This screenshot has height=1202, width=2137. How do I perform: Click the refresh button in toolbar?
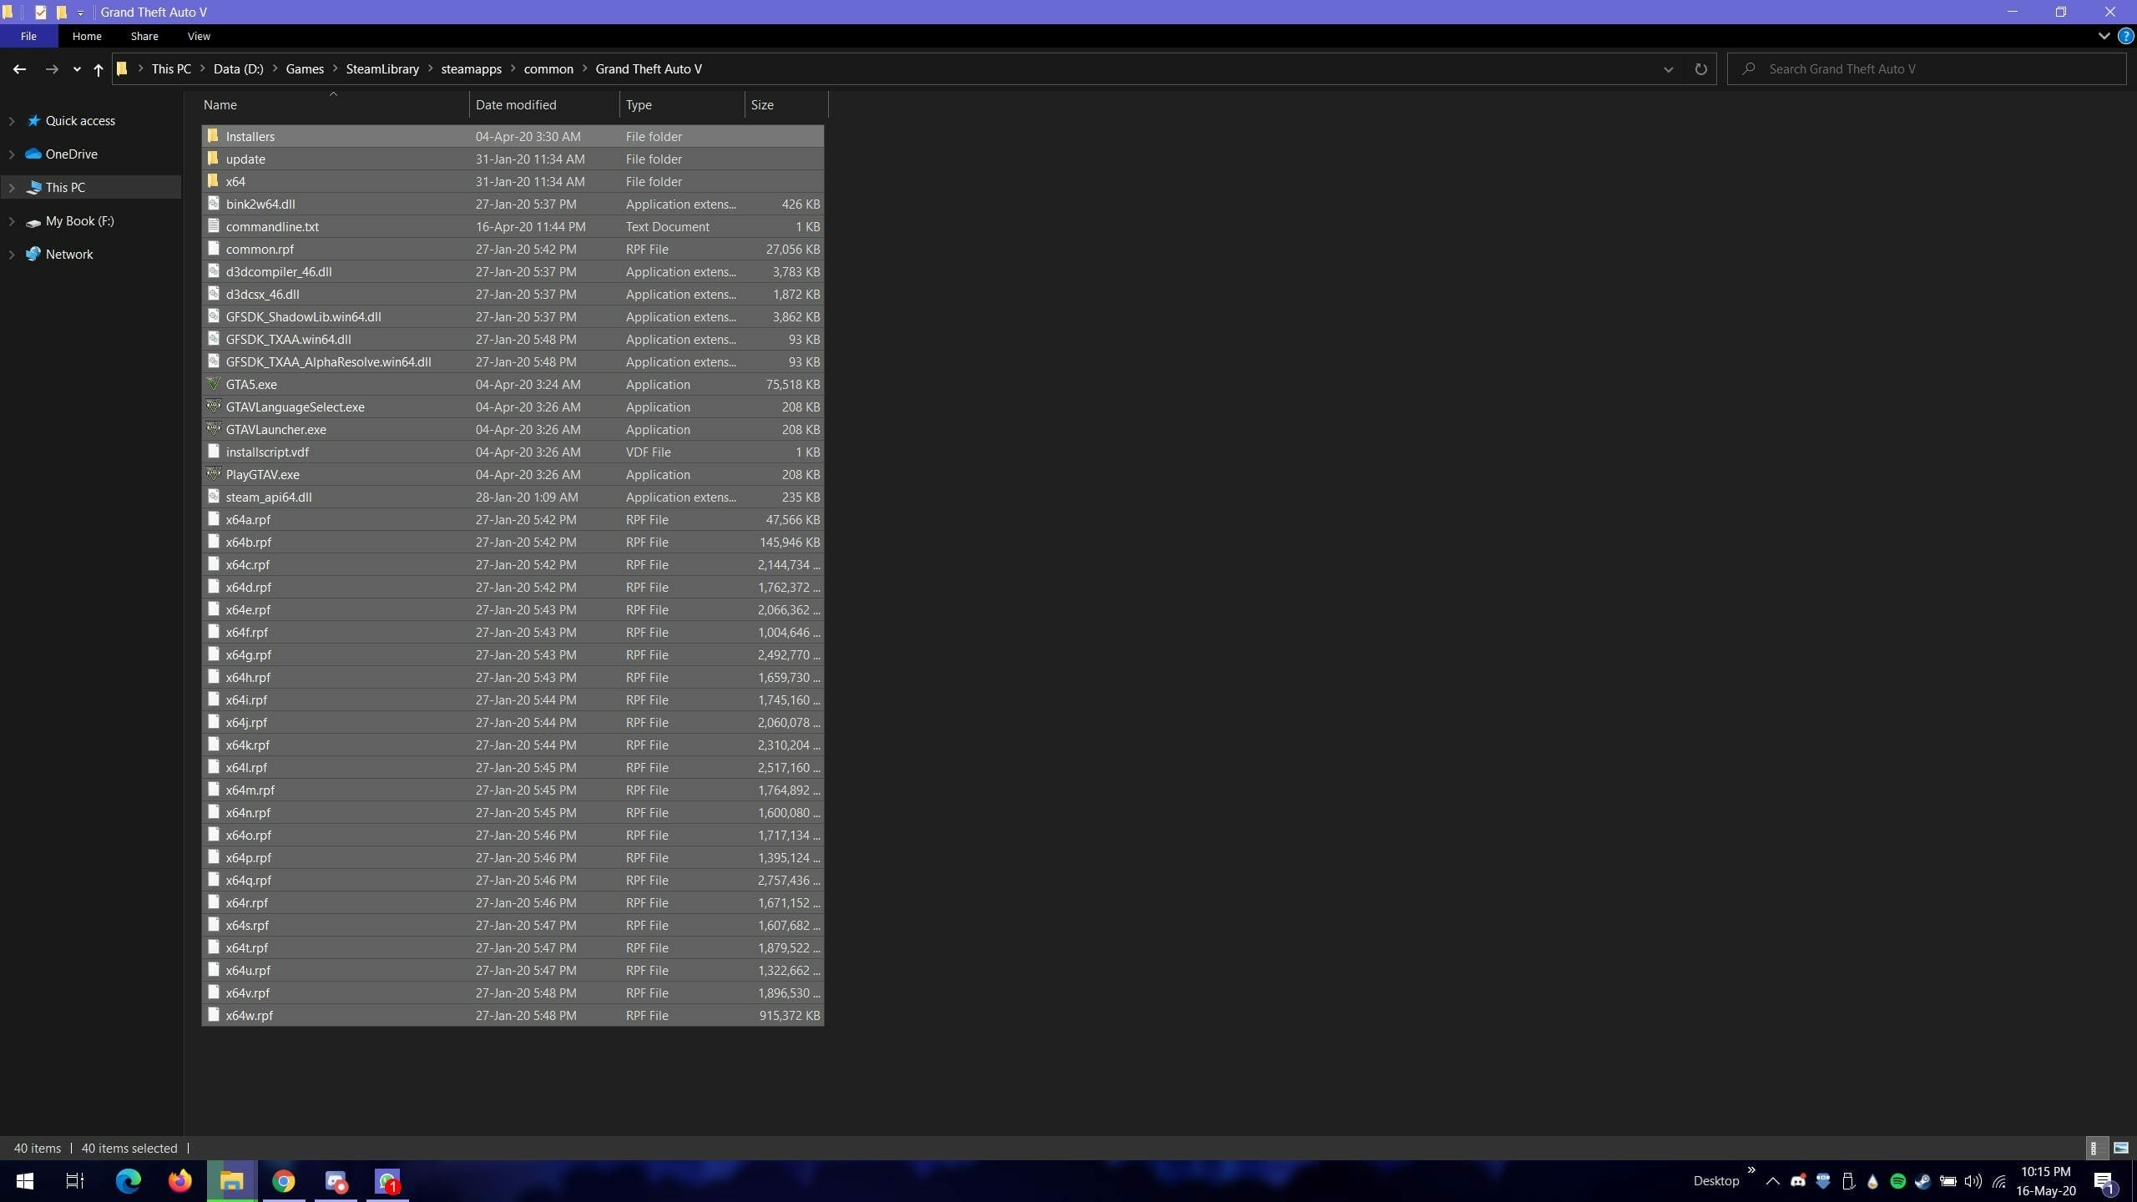pos(1700,69)
